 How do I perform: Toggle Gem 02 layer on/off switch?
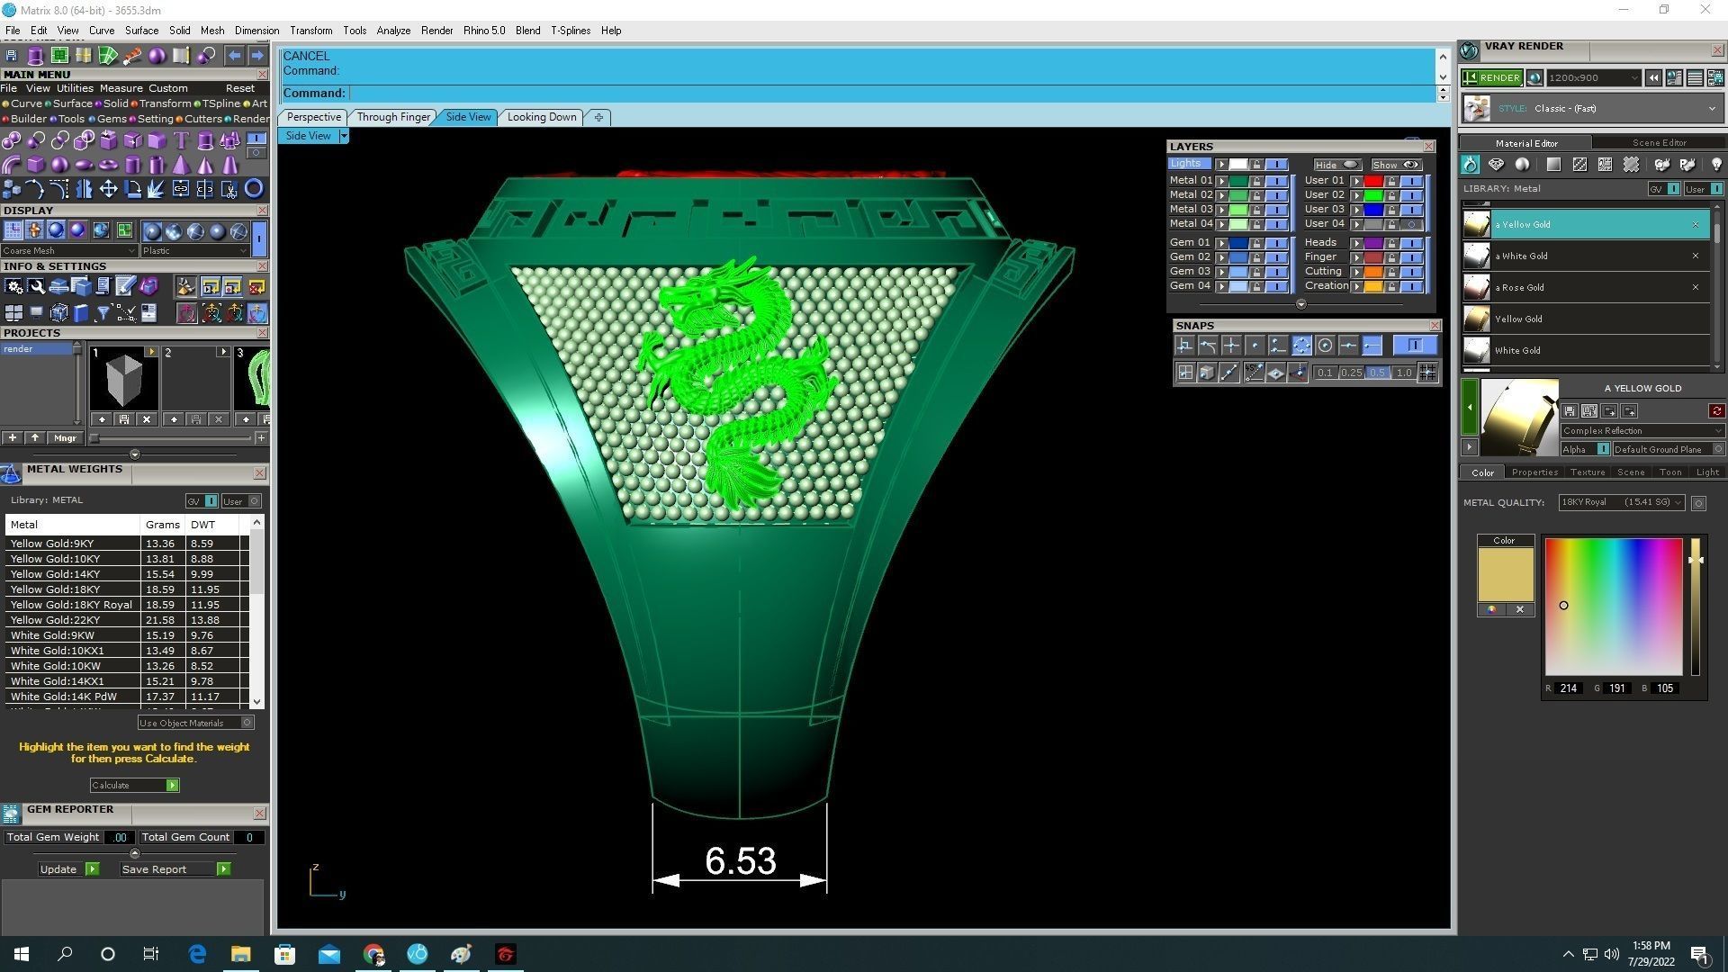coord(1277,257)
